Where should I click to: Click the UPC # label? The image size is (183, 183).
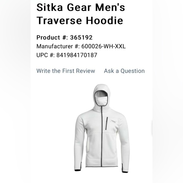[x=45, y=55]
